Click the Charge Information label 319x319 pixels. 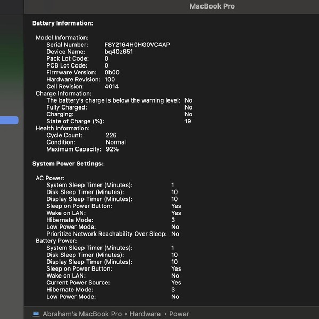point(63,94)
